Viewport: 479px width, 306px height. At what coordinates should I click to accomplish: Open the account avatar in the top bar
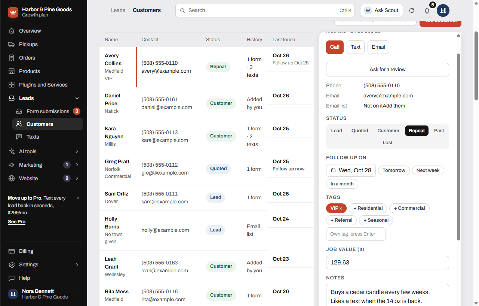pyautogui.click(x=443, y=10)
